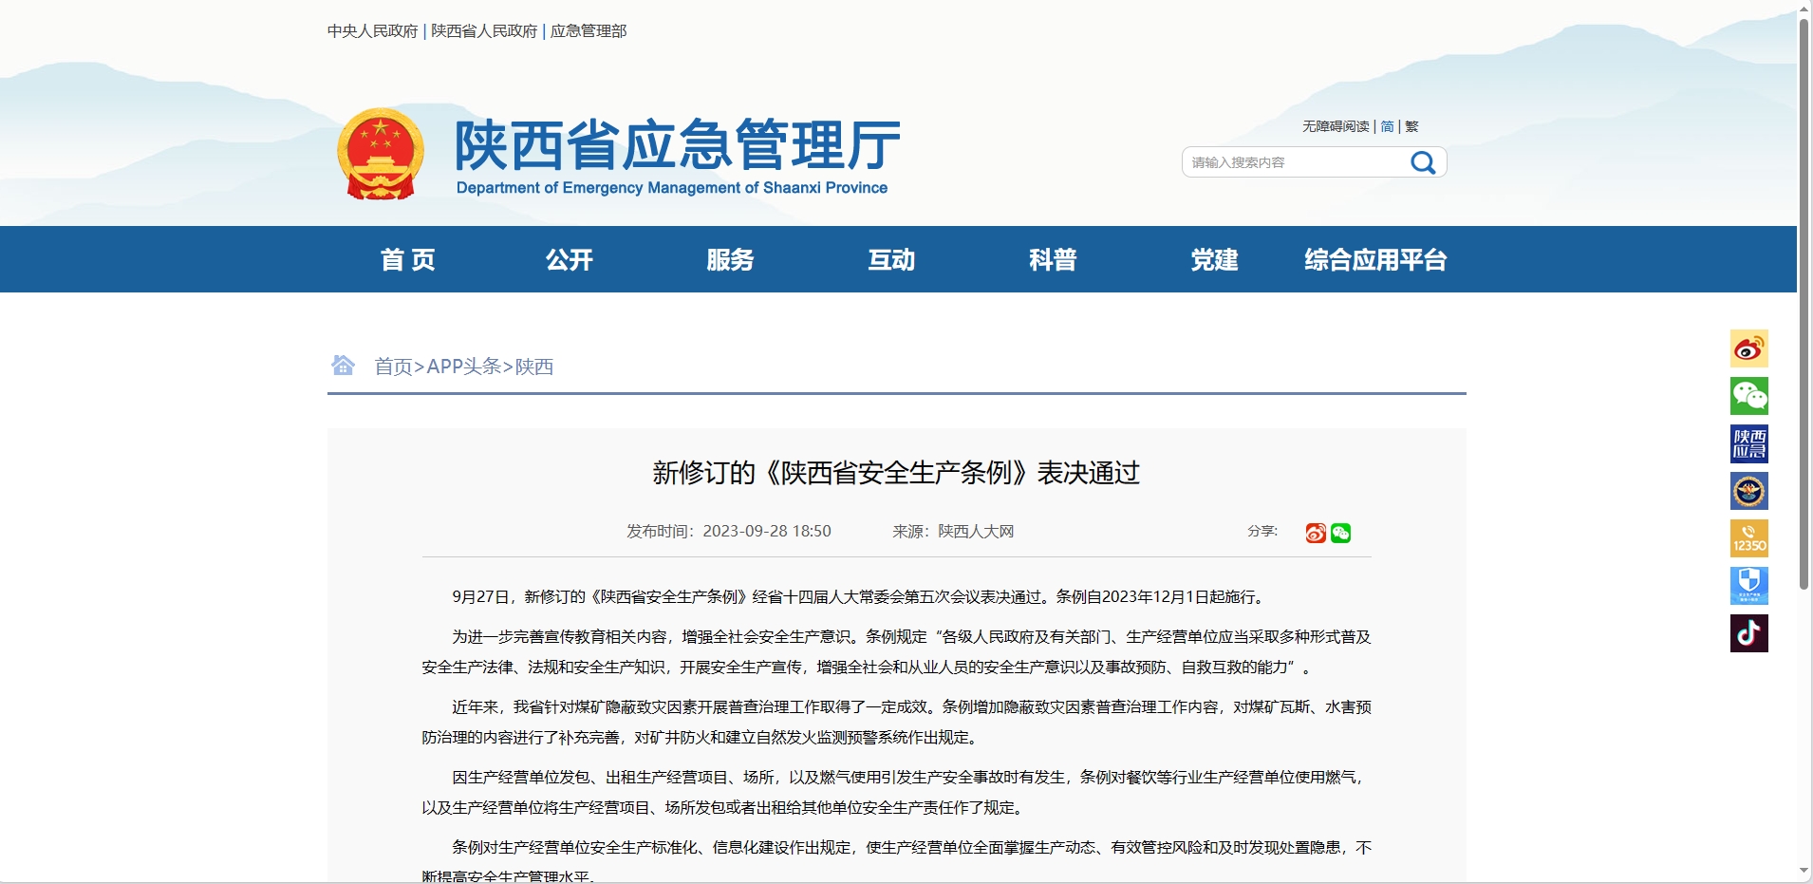Visit the 应急管理部 link
The width and height of the screenshot is (1813, 884).
[589, 31]
